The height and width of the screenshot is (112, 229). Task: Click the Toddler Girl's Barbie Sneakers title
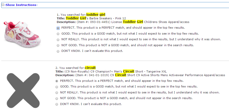click(x=96, y=18)
